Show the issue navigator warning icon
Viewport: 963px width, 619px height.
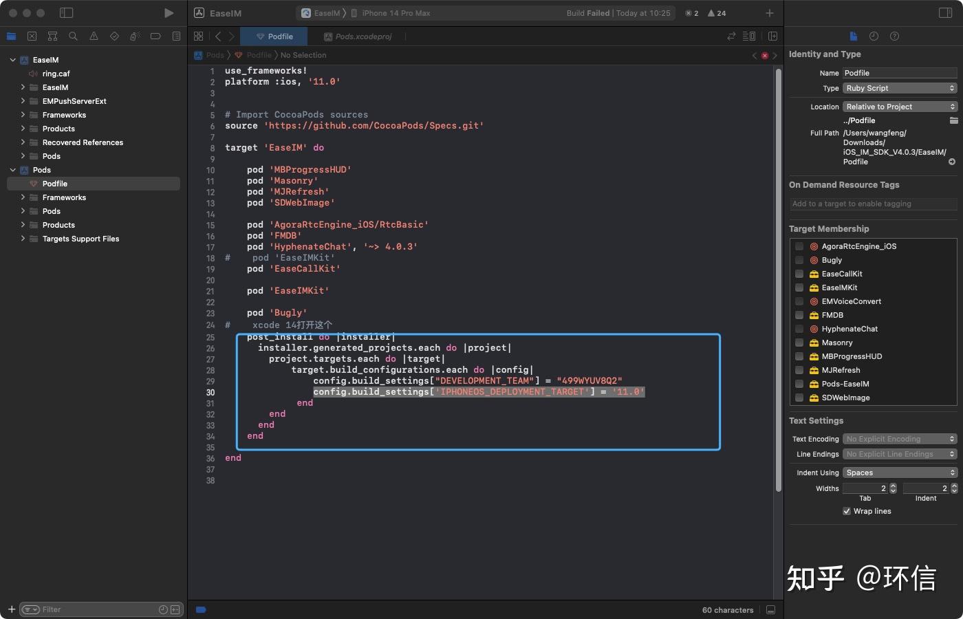click(x=94, y=36)
